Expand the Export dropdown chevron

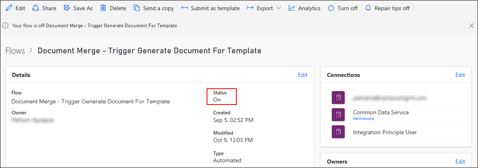pyautogui.click(x=278, y=8)
